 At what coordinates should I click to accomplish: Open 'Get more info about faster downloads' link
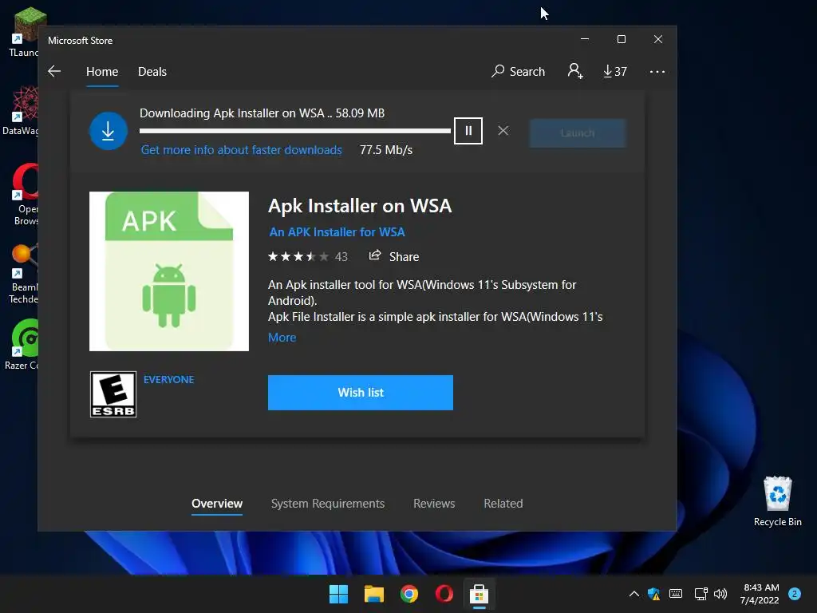pos(241,150)
